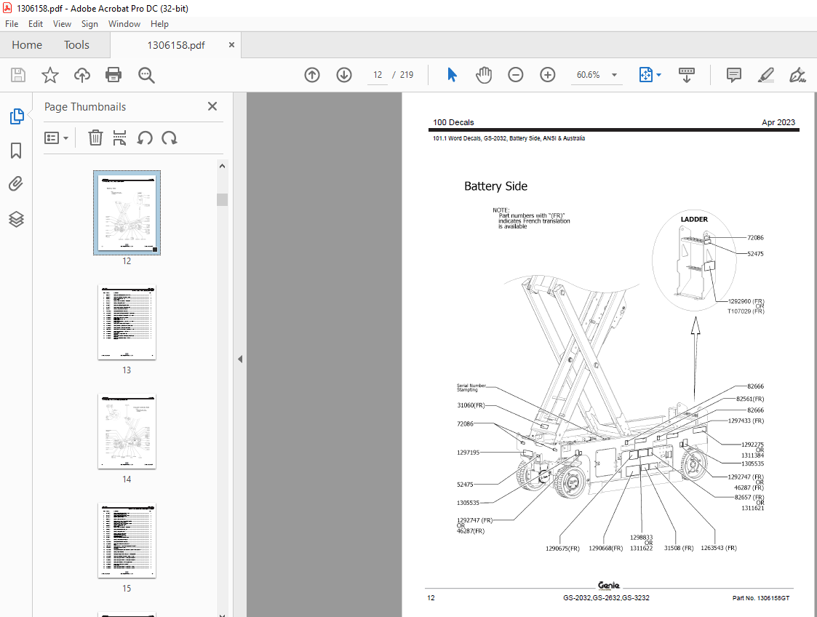Select the page 13 thumbnail

click(x=127, y=322)
